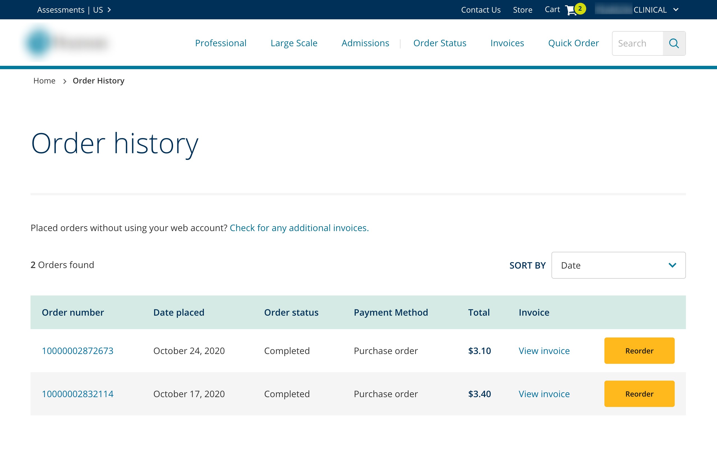Open the Invoices page
The height and width of the screenshot is (475, 717).
click(x=507, y=43)
